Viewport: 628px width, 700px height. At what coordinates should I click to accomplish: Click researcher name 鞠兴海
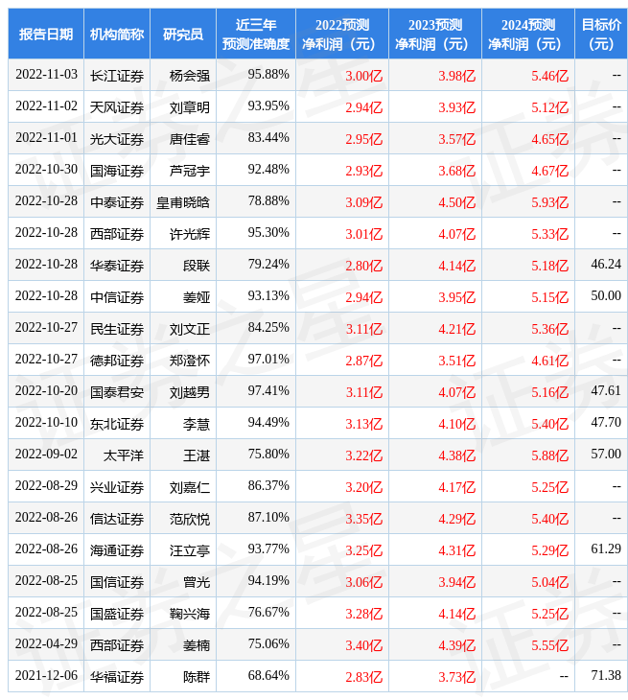[x=190, y=614]
